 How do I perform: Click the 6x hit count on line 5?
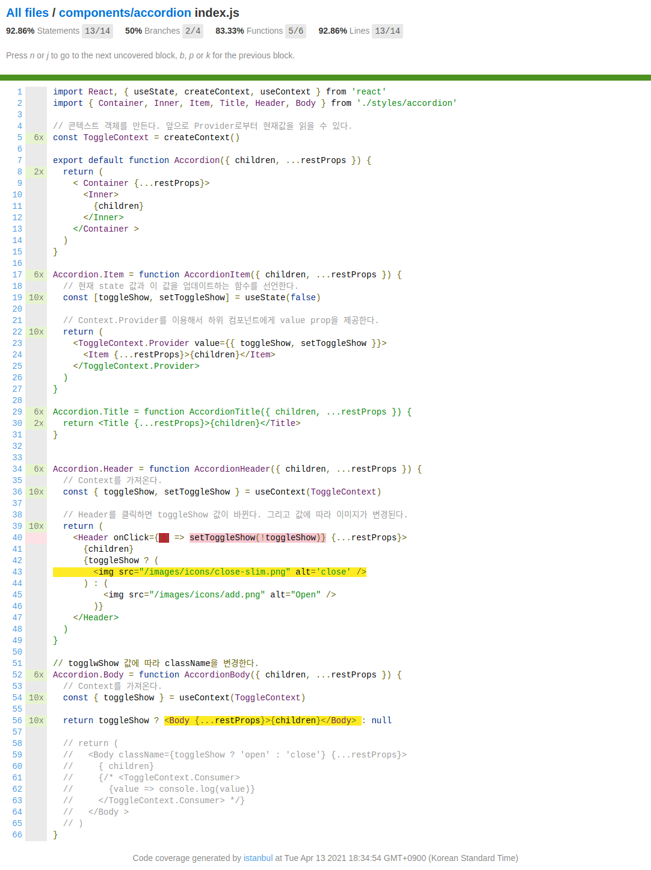coord(36,138)
